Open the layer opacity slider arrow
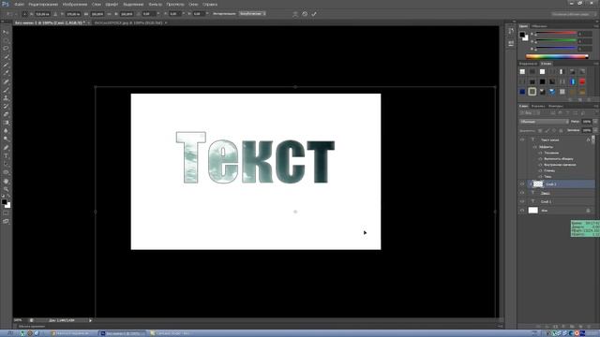The width and height of the screenshot is (600, 337). click(595, 122)
